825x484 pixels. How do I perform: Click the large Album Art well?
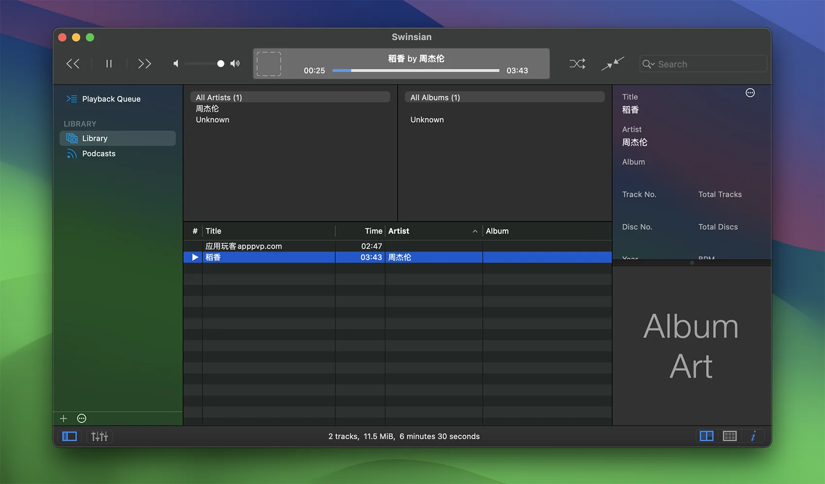tap(692, 346)
